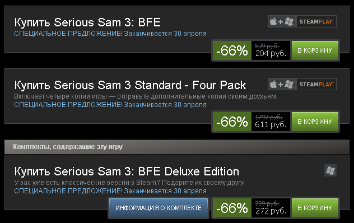This screenshot has width=354, height=223.
Task: Click the 272 руб. price for Deluxe Edition
Action: [271, 211]
